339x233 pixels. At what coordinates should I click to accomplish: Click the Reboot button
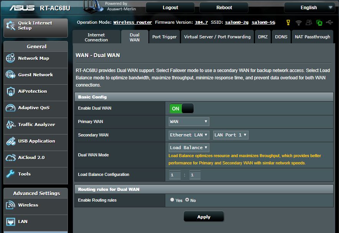pos(224,8)
